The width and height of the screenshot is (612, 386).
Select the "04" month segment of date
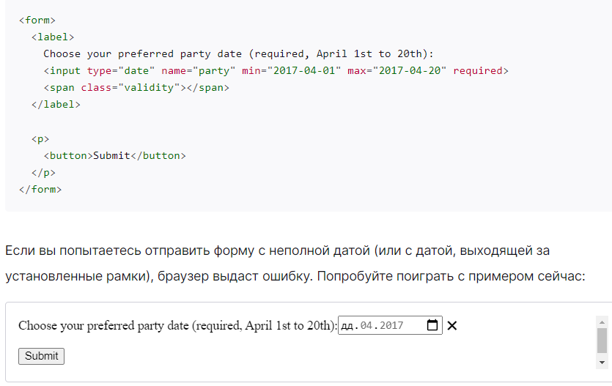pyautogui.click(x=366, y=325)
